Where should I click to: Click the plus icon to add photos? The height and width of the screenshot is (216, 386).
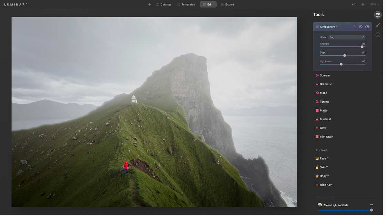(149, 4)
